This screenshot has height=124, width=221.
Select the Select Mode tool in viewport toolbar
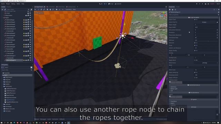point(35,10)
